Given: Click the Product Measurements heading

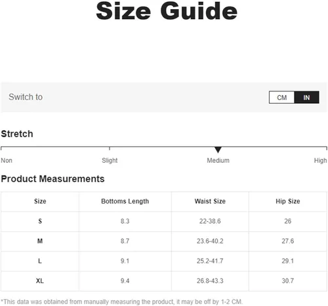Looking at the screenshot, I should tap(52, 179).
